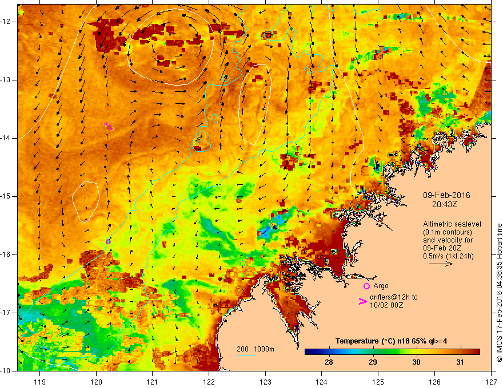Click the latitude label '-18'
This screenshot has height=388, width=503.
click(x=6, y=371)
